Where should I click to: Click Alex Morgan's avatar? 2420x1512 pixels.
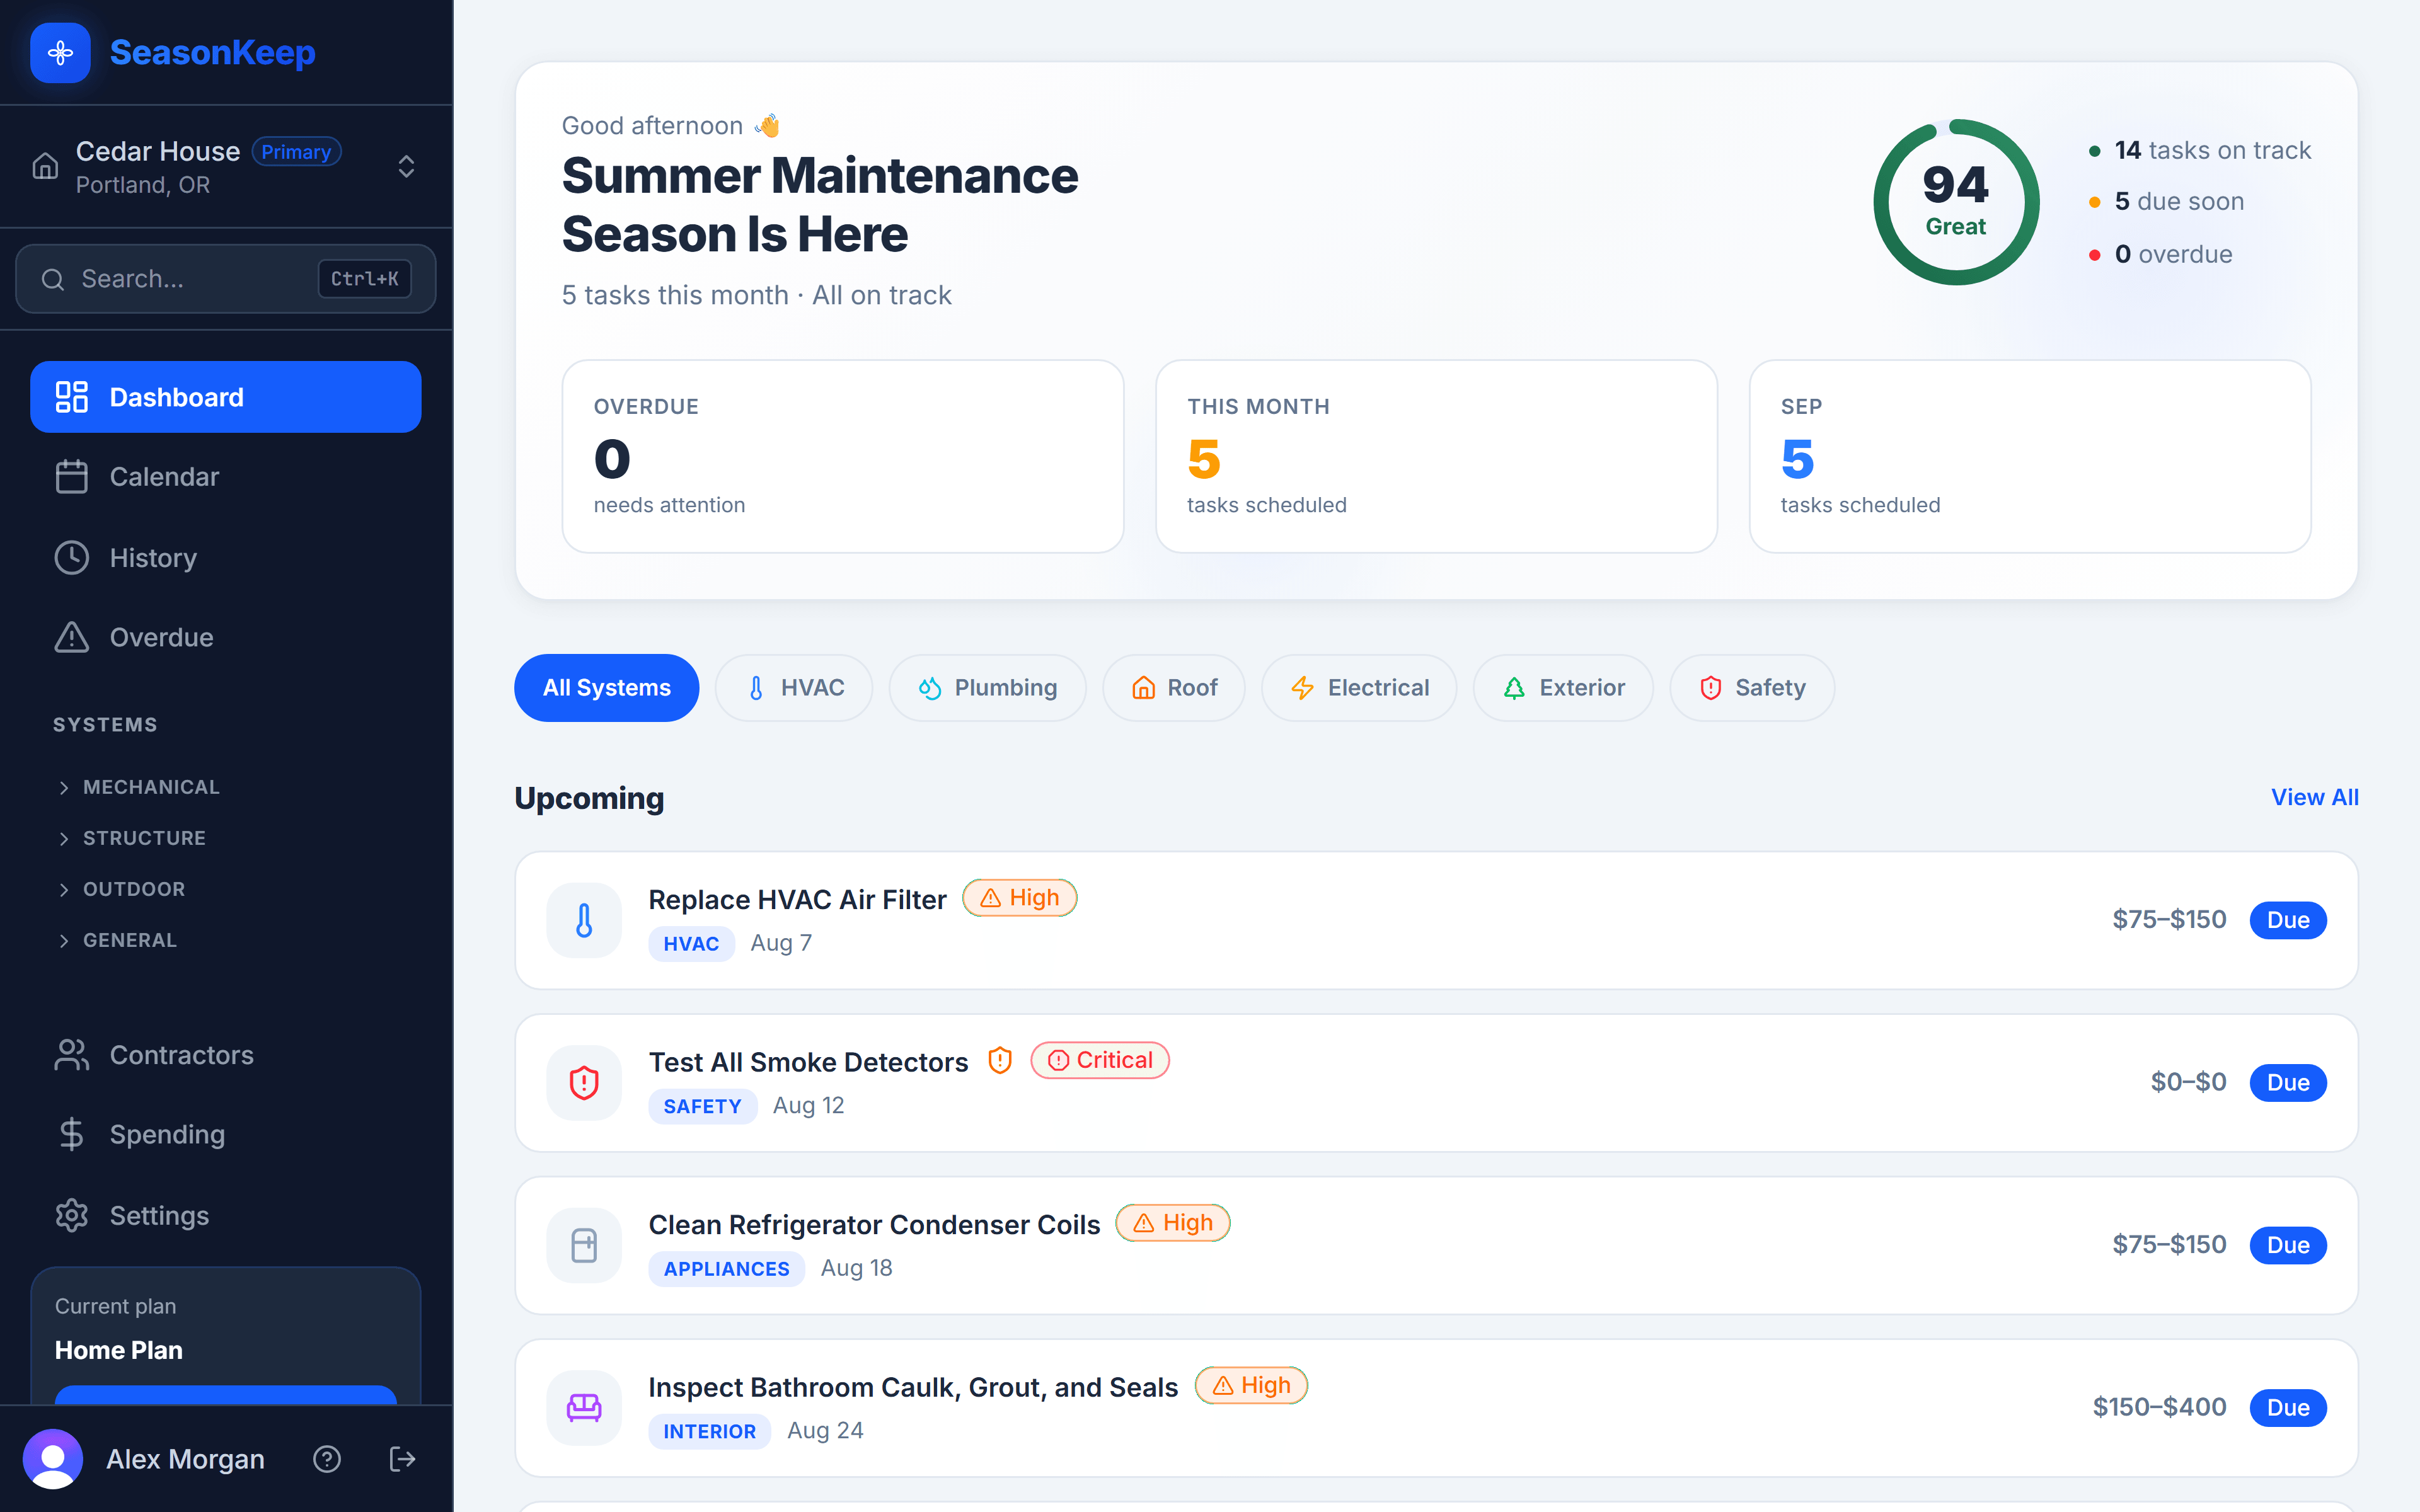pos(53,1459)
